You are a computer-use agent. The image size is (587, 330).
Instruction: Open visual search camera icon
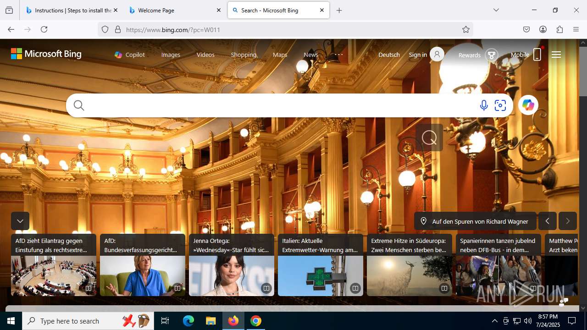tap(500, 106)
